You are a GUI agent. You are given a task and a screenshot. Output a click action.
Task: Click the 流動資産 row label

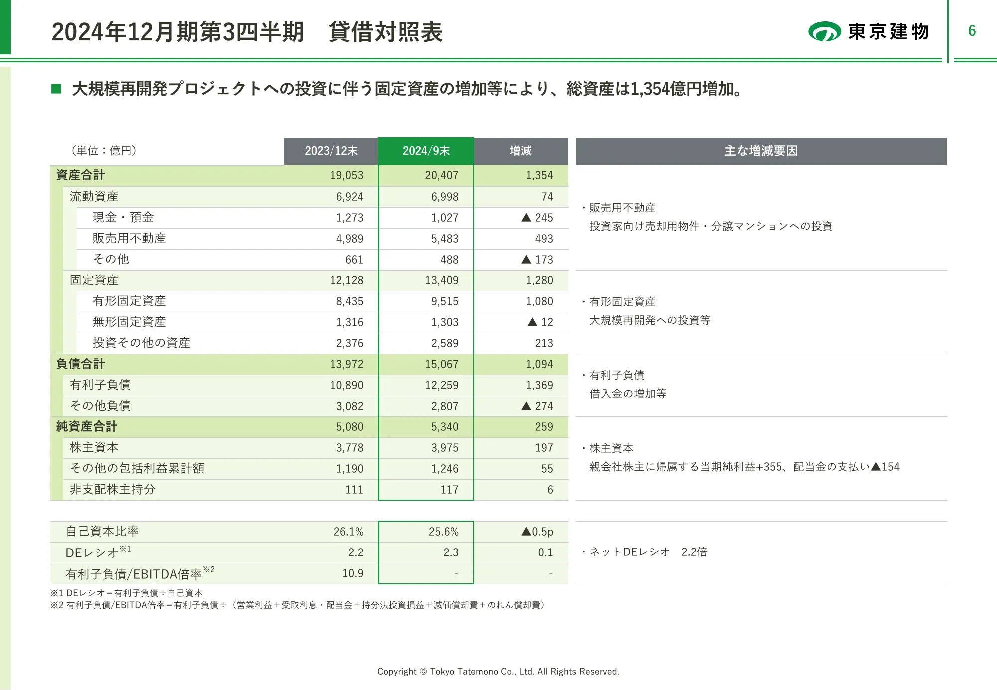click(94, 196)
